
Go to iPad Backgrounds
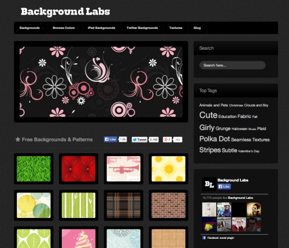101,28
